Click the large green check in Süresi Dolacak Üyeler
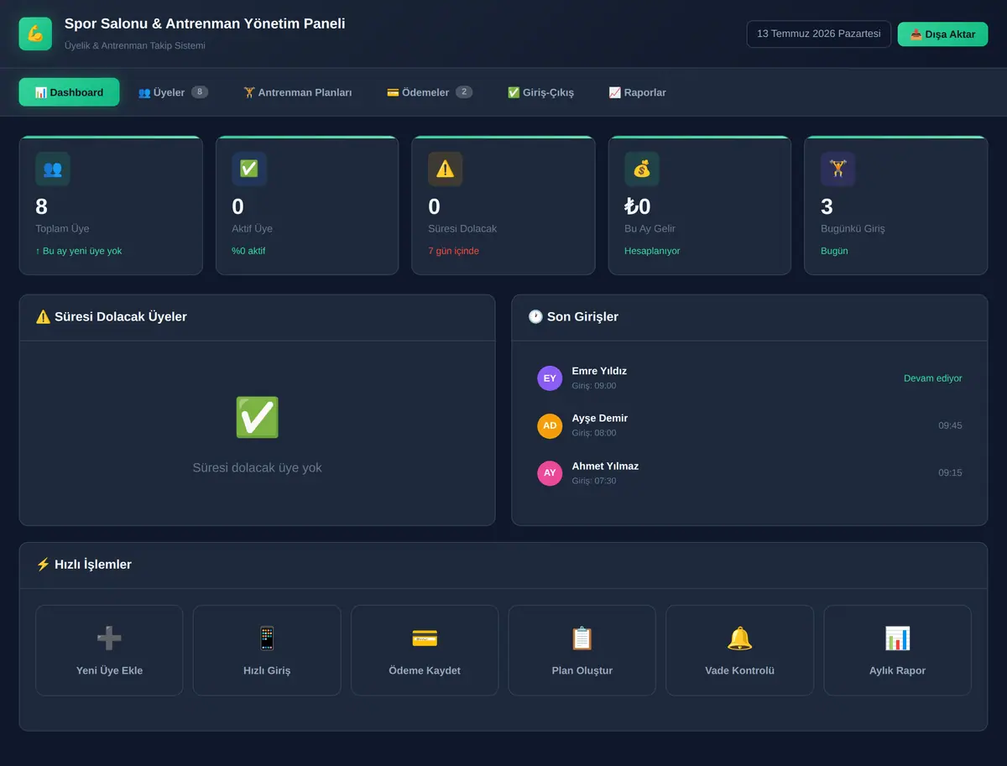The width and height of the screenshot is (1007, 766). (257, 417)
